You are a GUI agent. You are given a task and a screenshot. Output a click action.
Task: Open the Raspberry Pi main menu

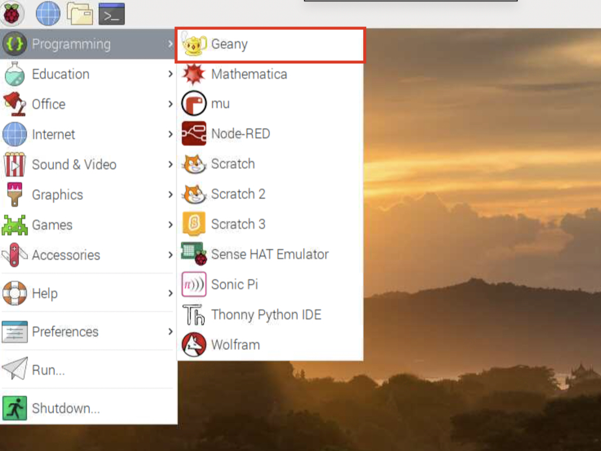tap(12, 14)
